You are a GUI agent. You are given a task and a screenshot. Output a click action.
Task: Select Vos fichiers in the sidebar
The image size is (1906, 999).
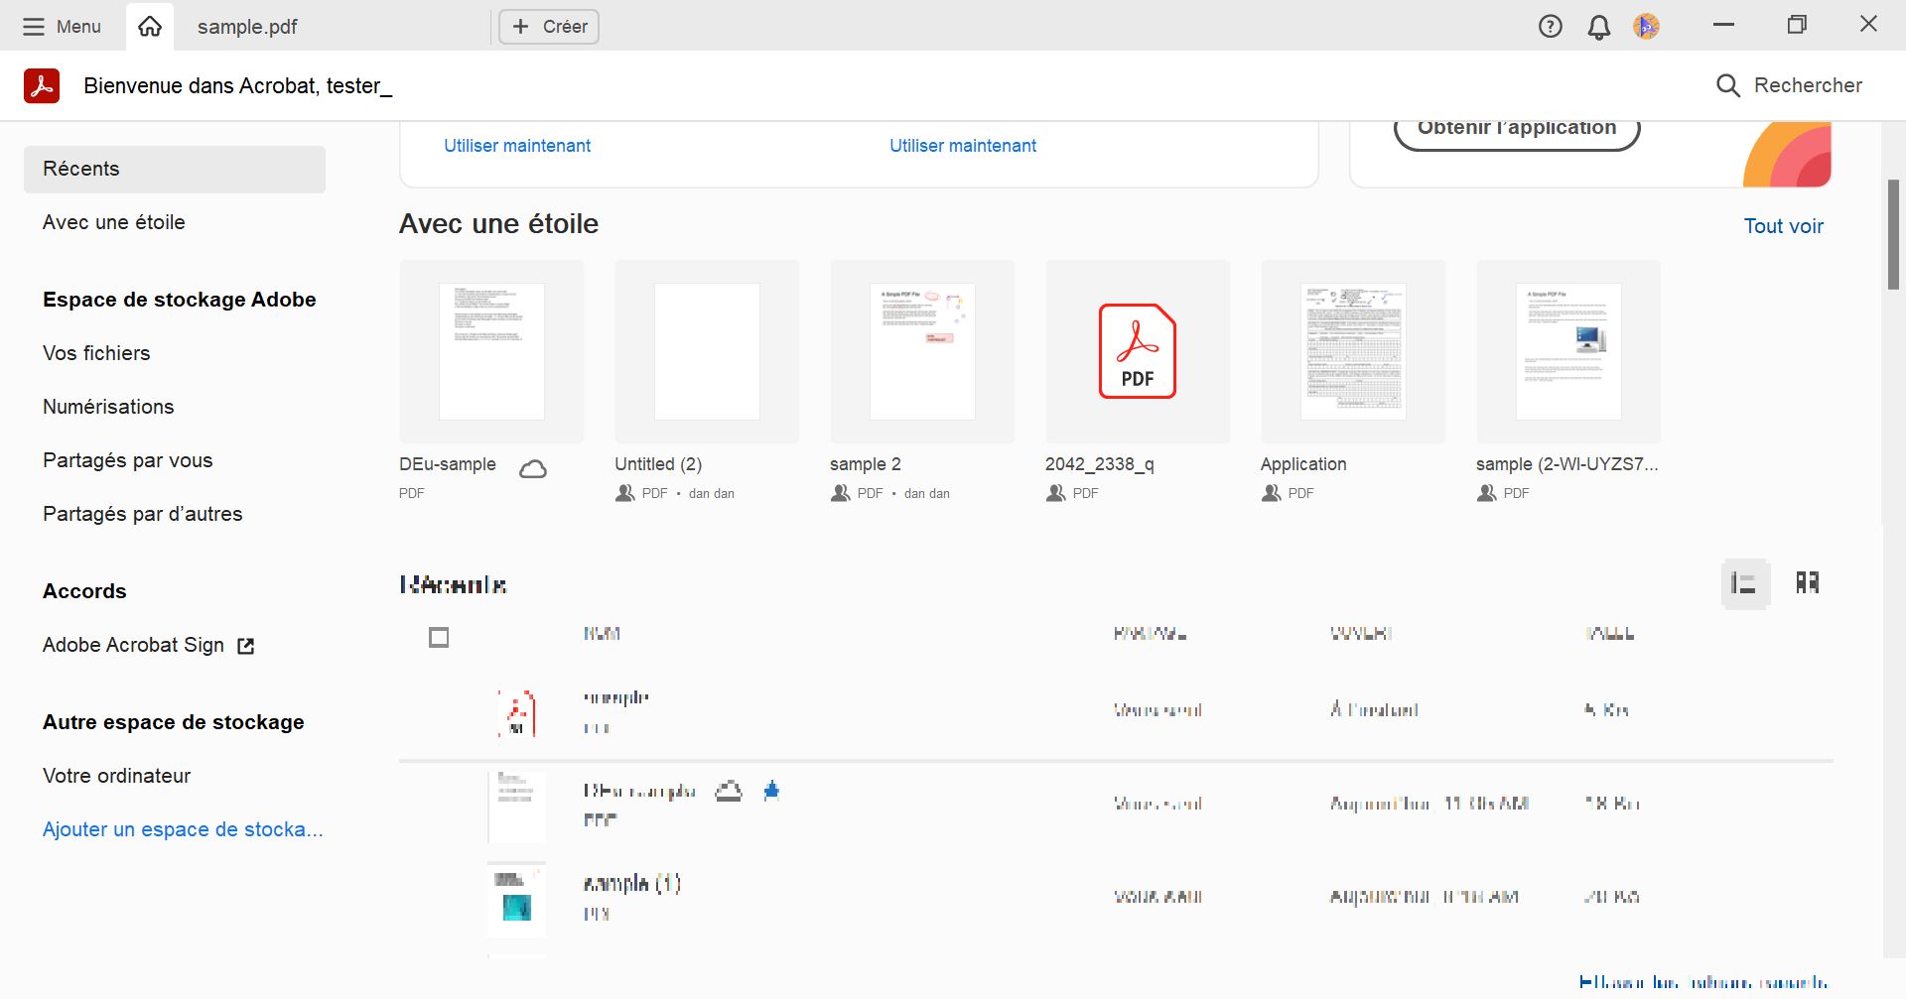coord(95,352)
